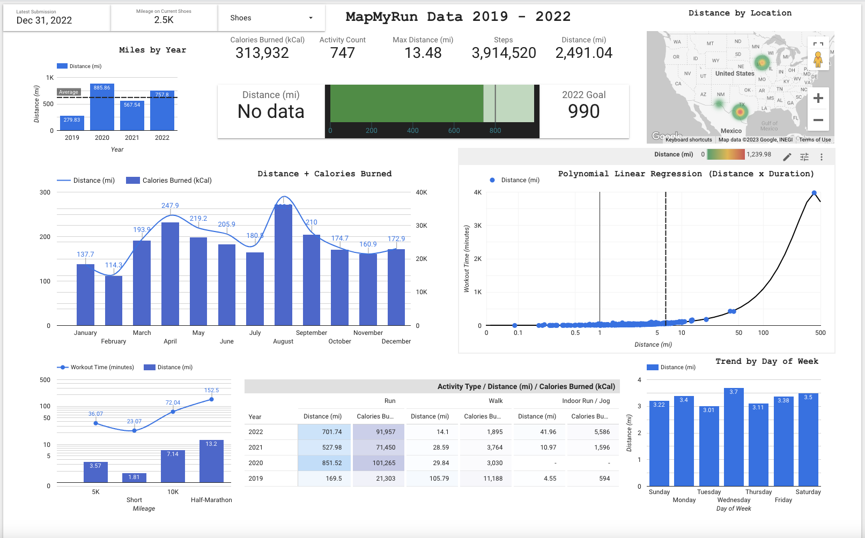Click the Latest Submission Dec 31, 2022 card
865x538 pixels.
click(56, 18)
